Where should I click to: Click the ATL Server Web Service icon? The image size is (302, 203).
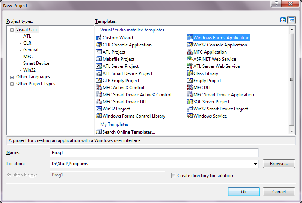pyautogui.click(x=190, y=66)
